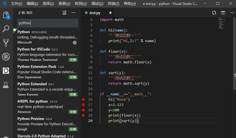The width and height of the screenshot is (236, 138).
Task: Open the 编辑(E) menu
Action: point(32,3)
